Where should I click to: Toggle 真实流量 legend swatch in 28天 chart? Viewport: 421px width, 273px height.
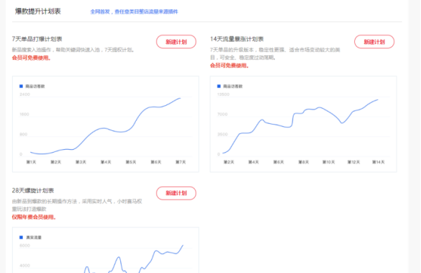tap(21, 237)
